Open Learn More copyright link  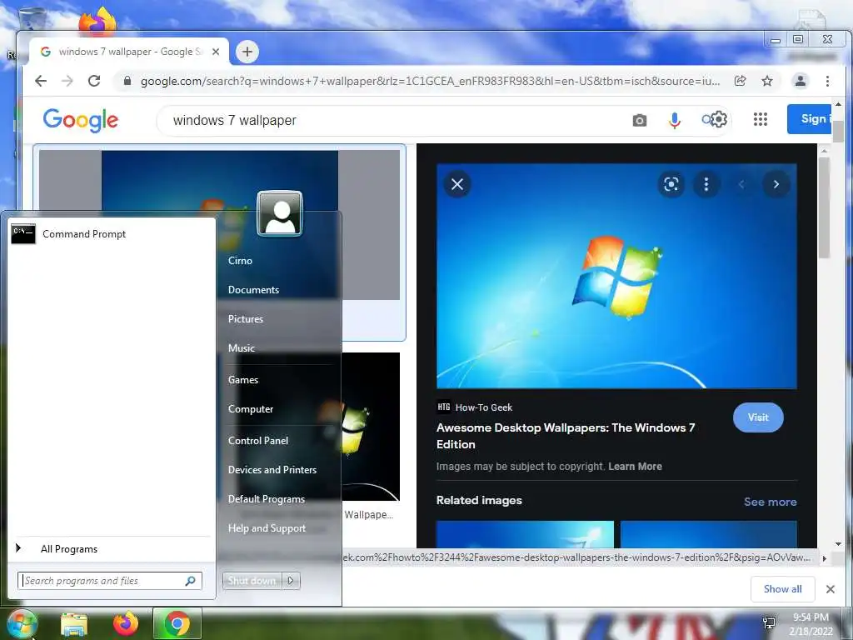(635, 467)
